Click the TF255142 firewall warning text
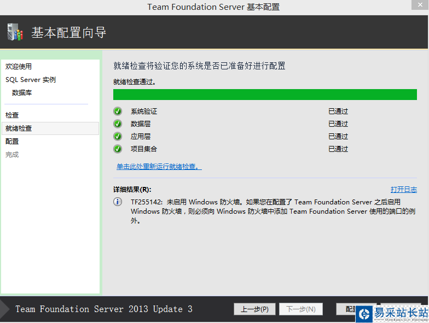The width and height of the screenshot is (429, 323). (273, 211)
